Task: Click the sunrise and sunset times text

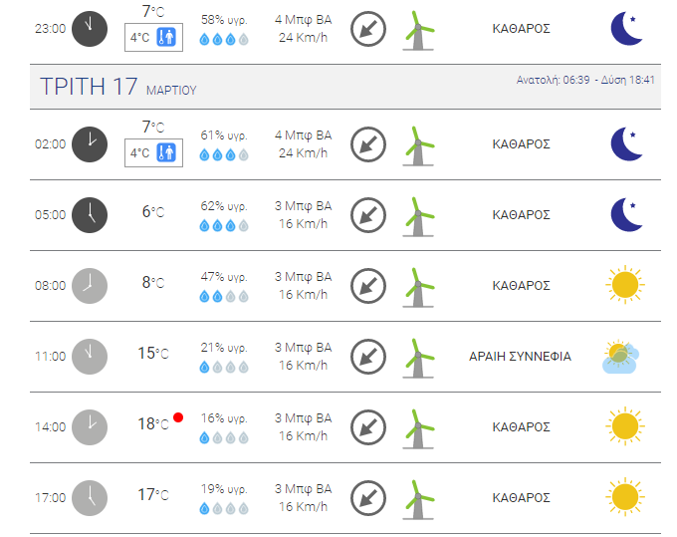Action: coord(585,80)
